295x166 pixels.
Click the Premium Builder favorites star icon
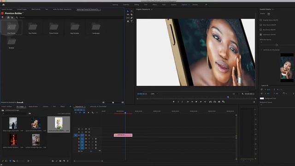[x=12, y=18]
